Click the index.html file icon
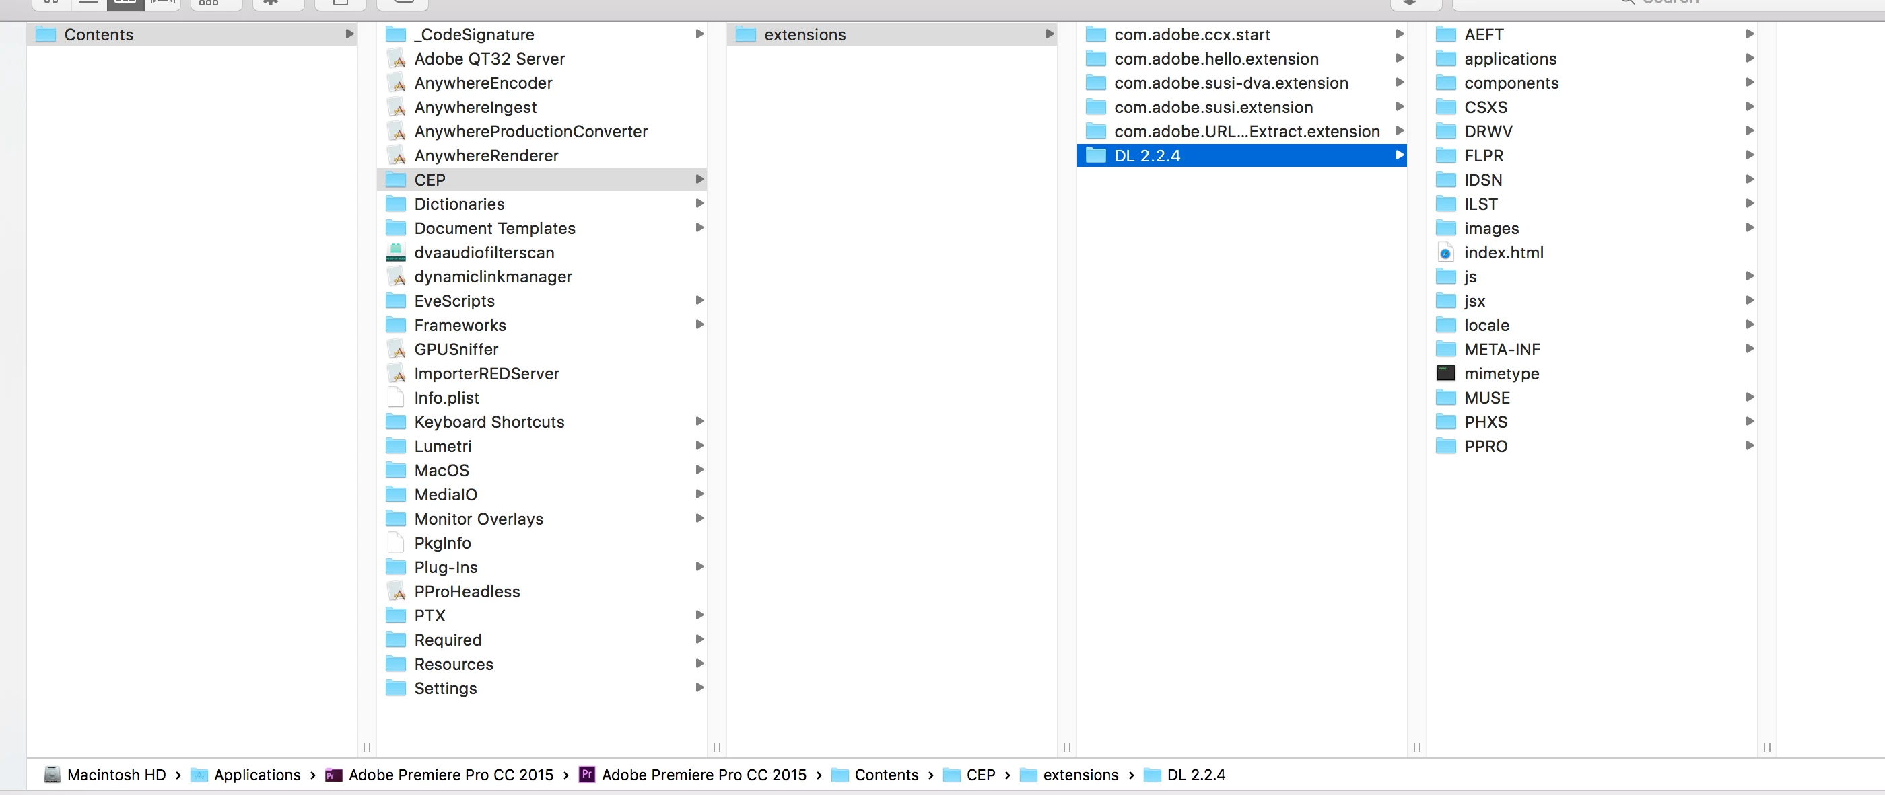This screenshot has height=795, width=1885. 1445,253
